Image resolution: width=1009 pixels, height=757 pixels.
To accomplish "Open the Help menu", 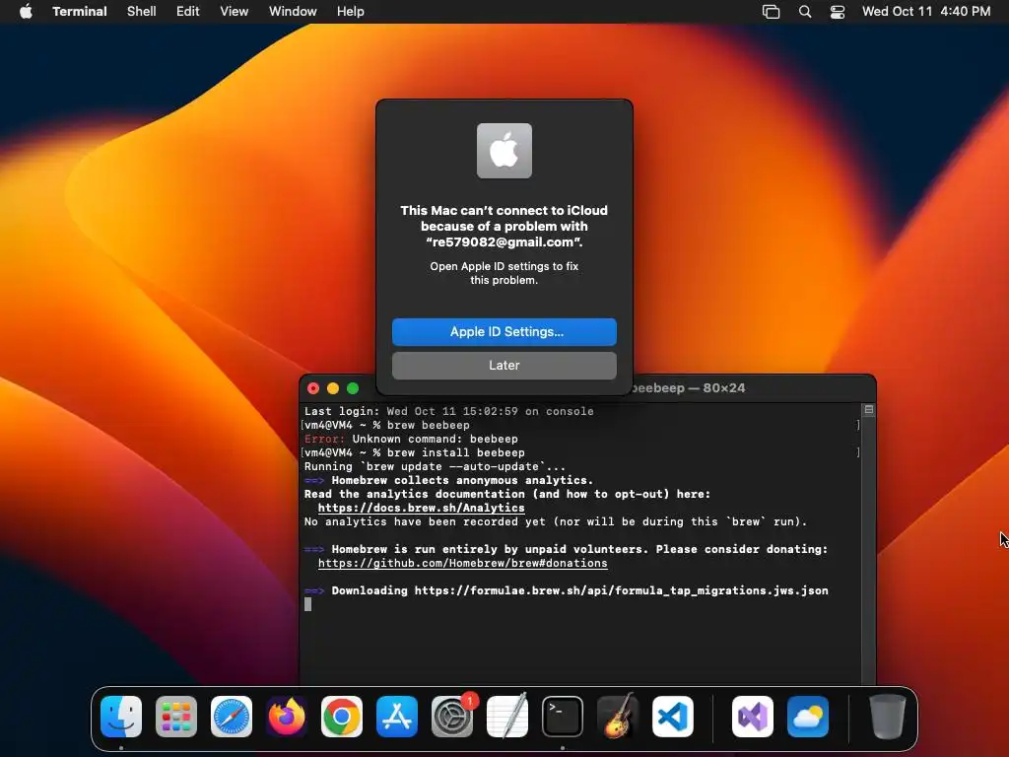I will pyautogui.click(x=351, y=11).
